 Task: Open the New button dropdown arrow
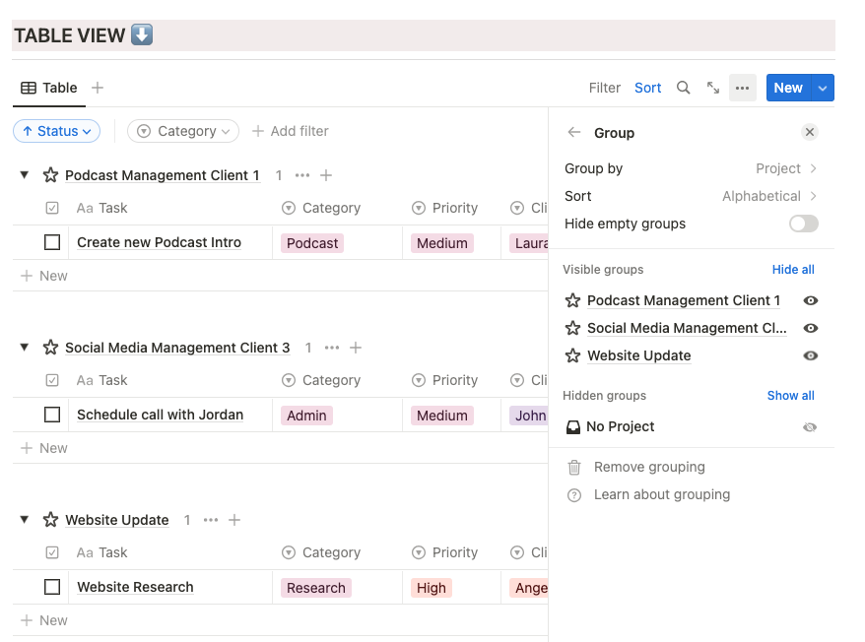pos(824,88)
